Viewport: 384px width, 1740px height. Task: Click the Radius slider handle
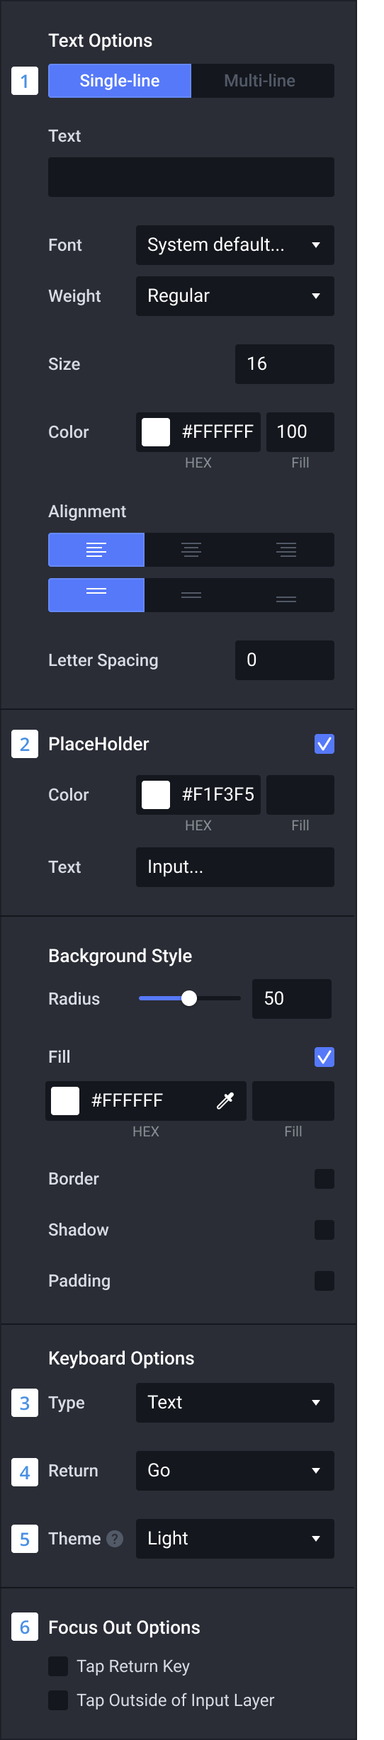(x=189, y=998)
